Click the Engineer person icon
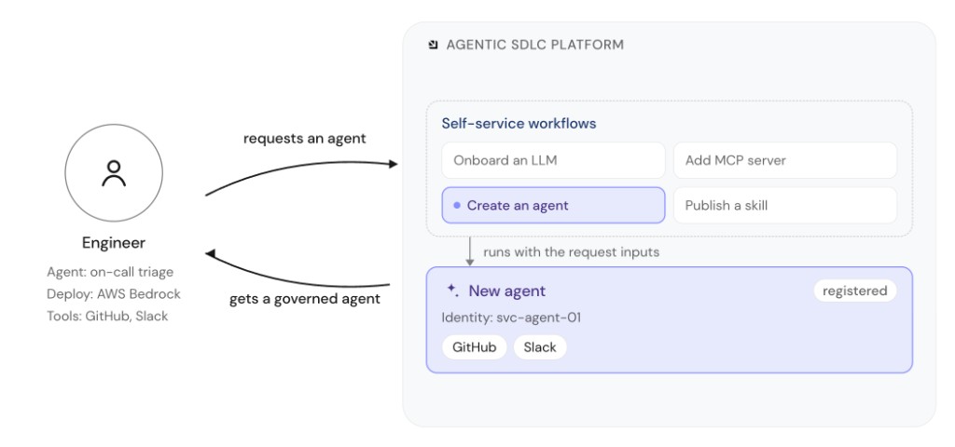Screen dimensions: 955x447 [x=114, y=173]
